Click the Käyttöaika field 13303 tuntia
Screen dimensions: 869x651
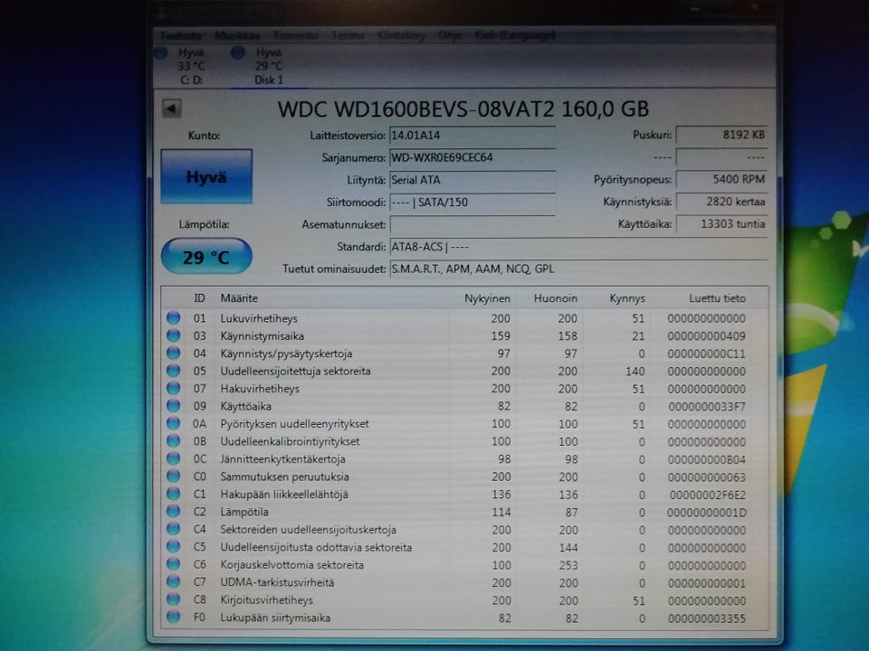(x=721, y=224)
